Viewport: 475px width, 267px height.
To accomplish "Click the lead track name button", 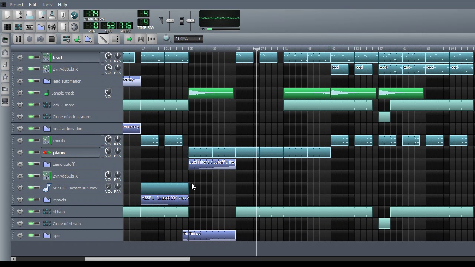I will [x=71, y=57].
